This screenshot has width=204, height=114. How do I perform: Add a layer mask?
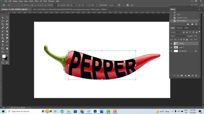(182, 76)
